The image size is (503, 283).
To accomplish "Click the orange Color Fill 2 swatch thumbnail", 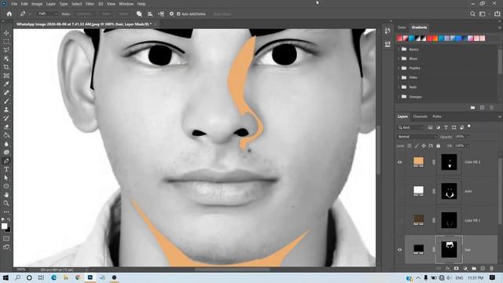I will 418,162.
